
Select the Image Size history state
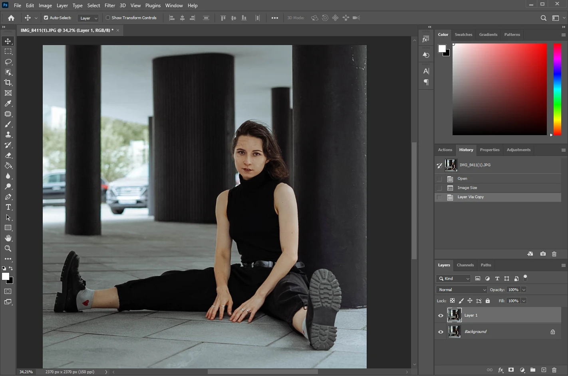coord(498,188)
